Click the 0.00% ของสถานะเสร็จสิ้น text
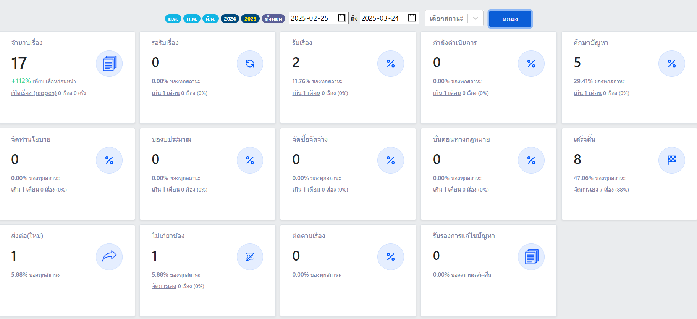 click(462, 275)
